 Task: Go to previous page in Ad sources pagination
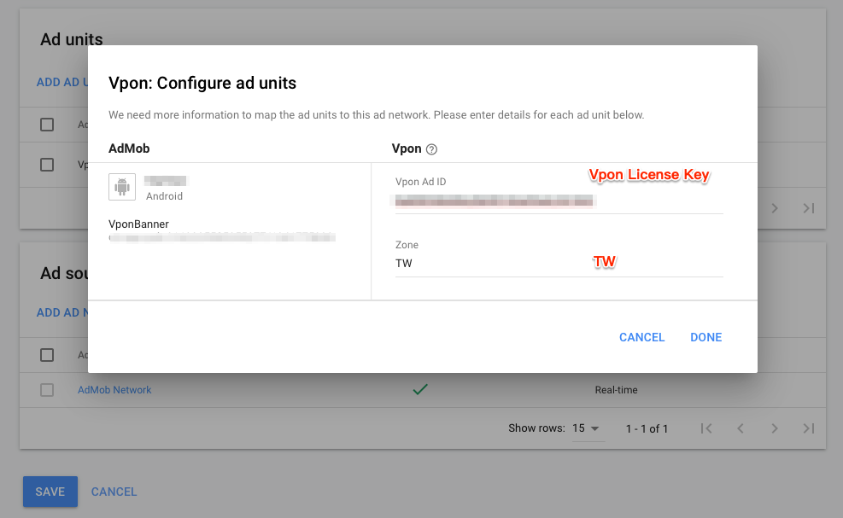741,428
